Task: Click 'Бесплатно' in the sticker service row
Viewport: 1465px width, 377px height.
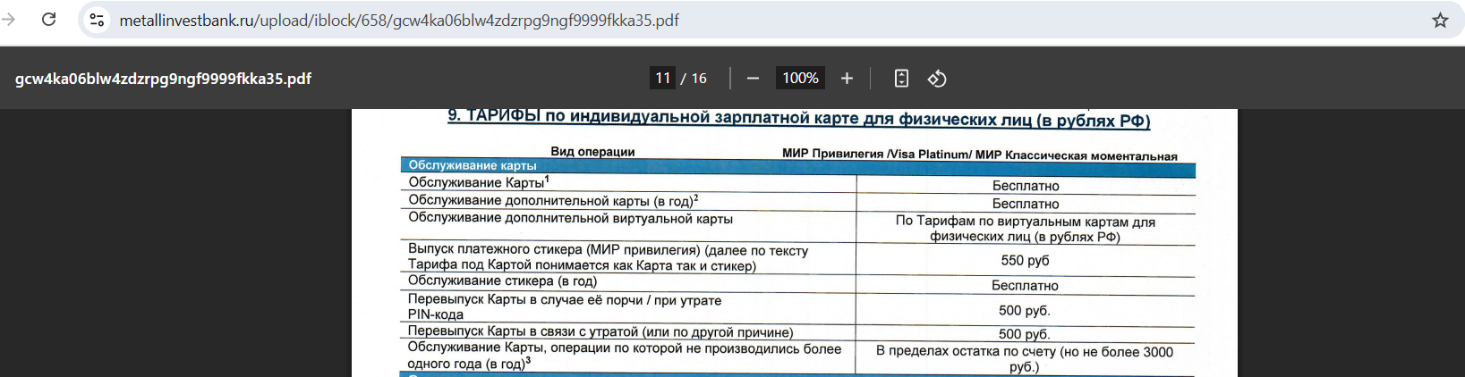Action: [x=1025, y=285]
